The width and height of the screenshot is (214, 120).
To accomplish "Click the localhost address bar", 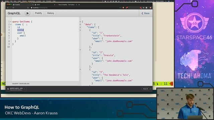I will pyautogui.click(x=75, y=8).
